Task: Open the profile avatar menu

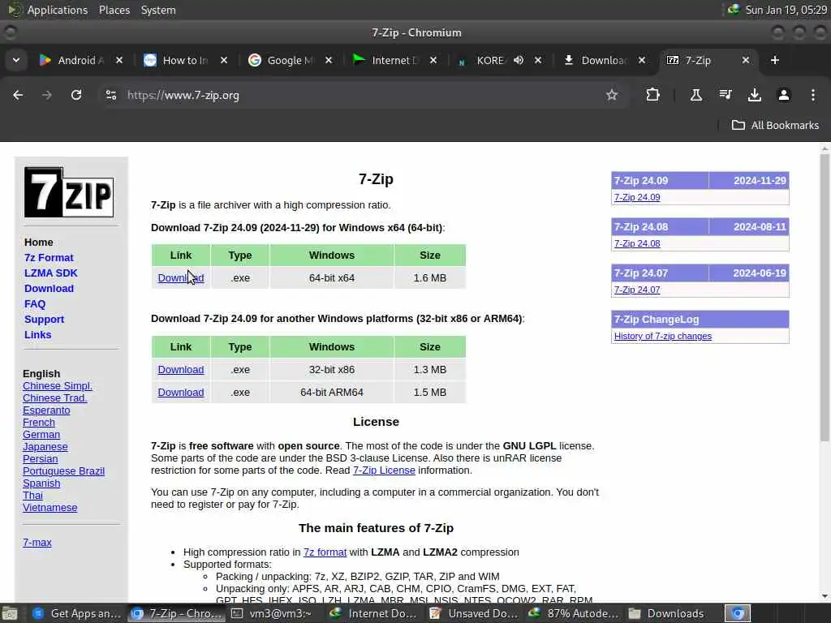Action: click(x=783, y=95)
